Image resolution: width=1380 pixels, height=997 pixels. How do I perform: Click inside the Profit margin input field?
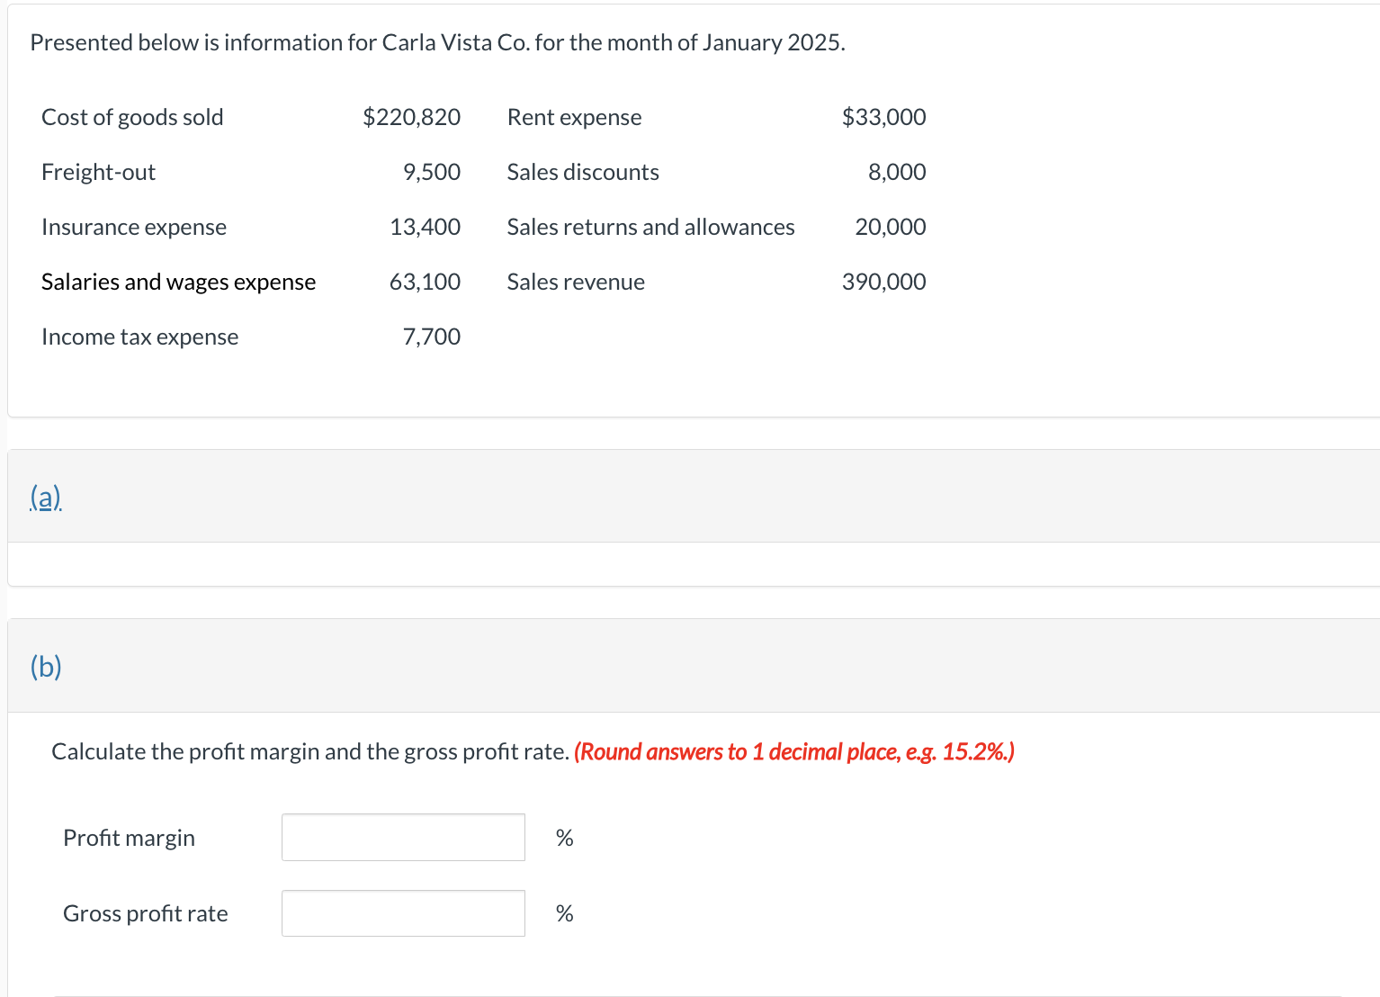402,837
